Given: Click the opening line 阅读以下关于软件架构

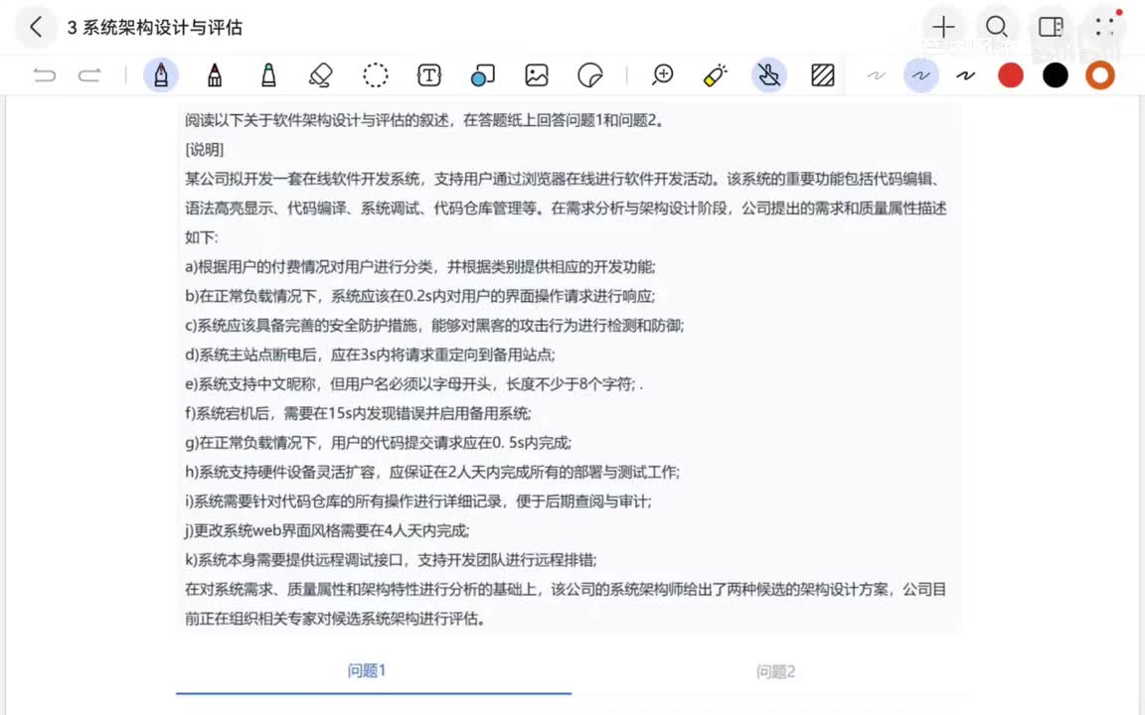Looking at the screenshot, I should tap(424, 120).
